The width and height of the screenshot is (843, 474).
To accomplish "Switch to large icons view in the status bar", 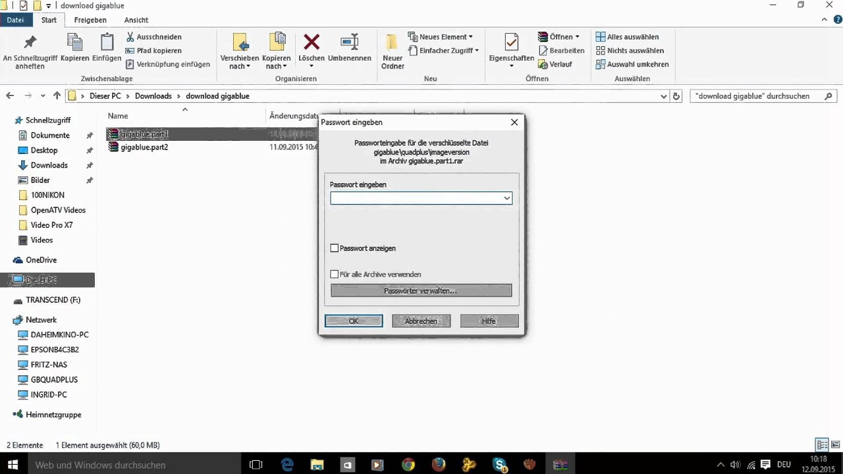I will [835, 445].
